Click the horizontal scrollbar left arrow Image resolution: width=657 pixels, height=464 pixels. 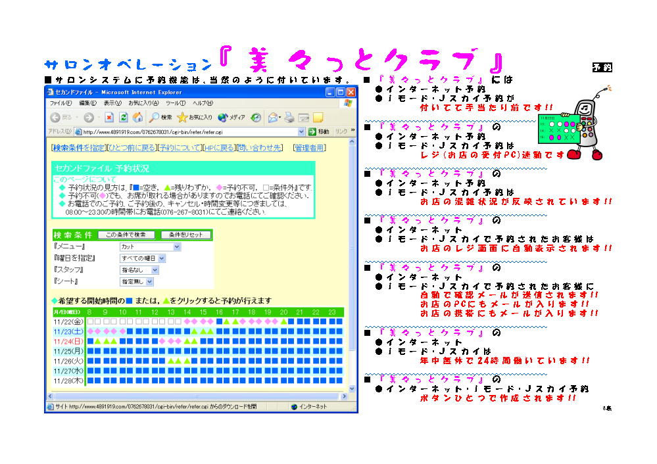pyautogui.click(x=50, y=396)
